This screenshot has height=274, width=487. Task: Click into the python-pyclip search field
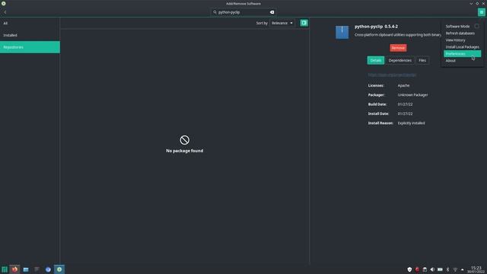tap(243, 12)
